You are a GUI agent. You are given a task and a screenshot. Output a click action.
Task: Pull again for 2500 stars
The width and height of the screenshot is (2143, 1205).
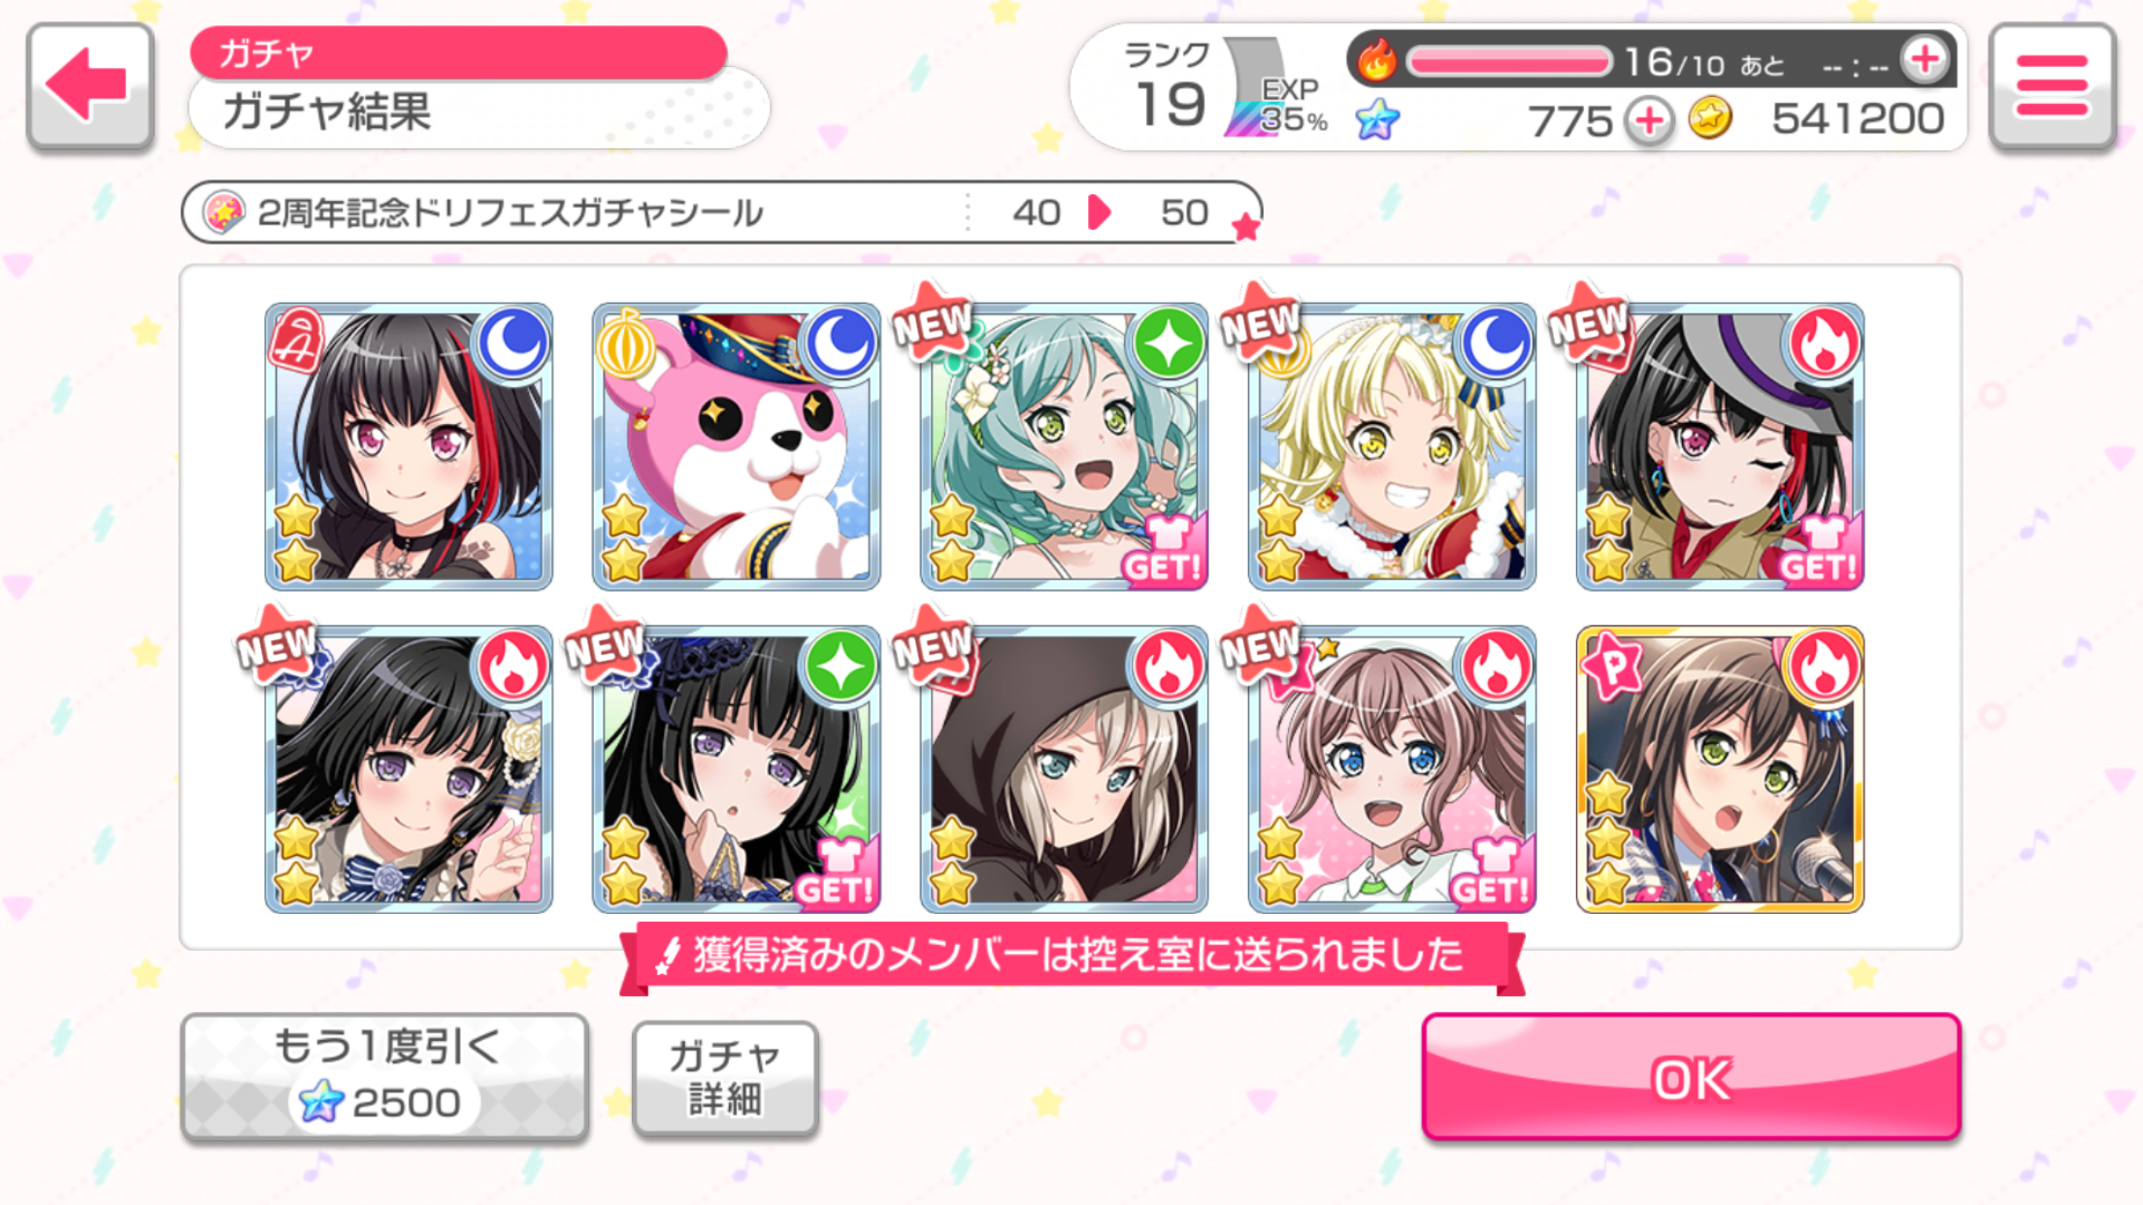click(384, 1077)
